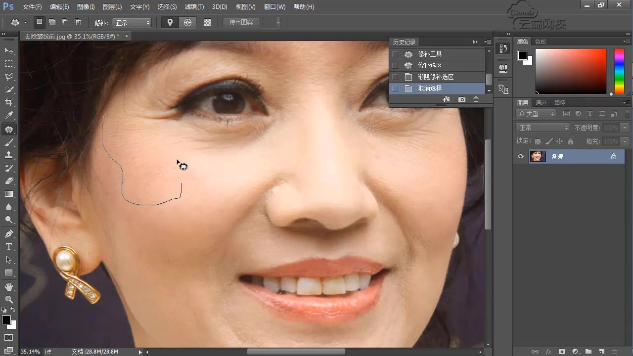Image resolution: width=633 pixels, height=356 pixels.
Task: Open layer blend mode 正常 dropdown
Action: coord(543,128)
